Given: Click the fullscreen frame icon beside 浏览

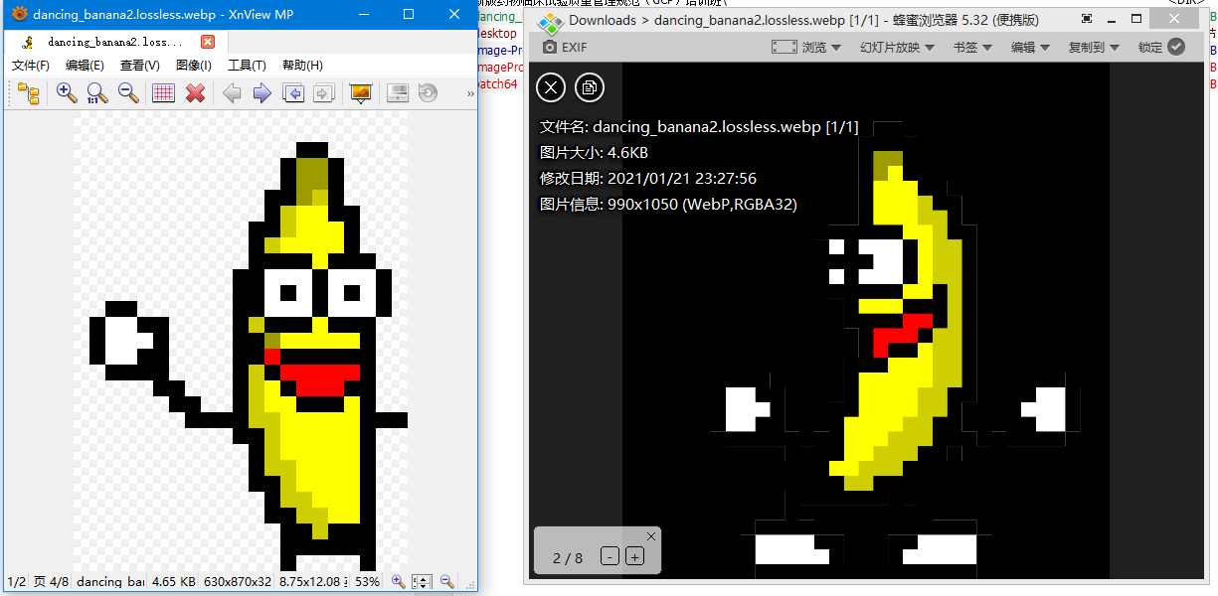Looking at the screenshot, I should pos(784,47).
